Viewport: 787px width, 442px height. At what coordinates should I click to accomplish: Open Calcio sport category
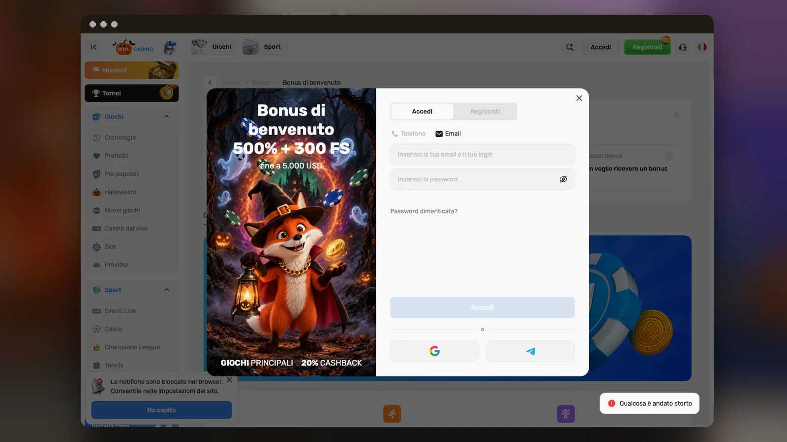(113, 329)
